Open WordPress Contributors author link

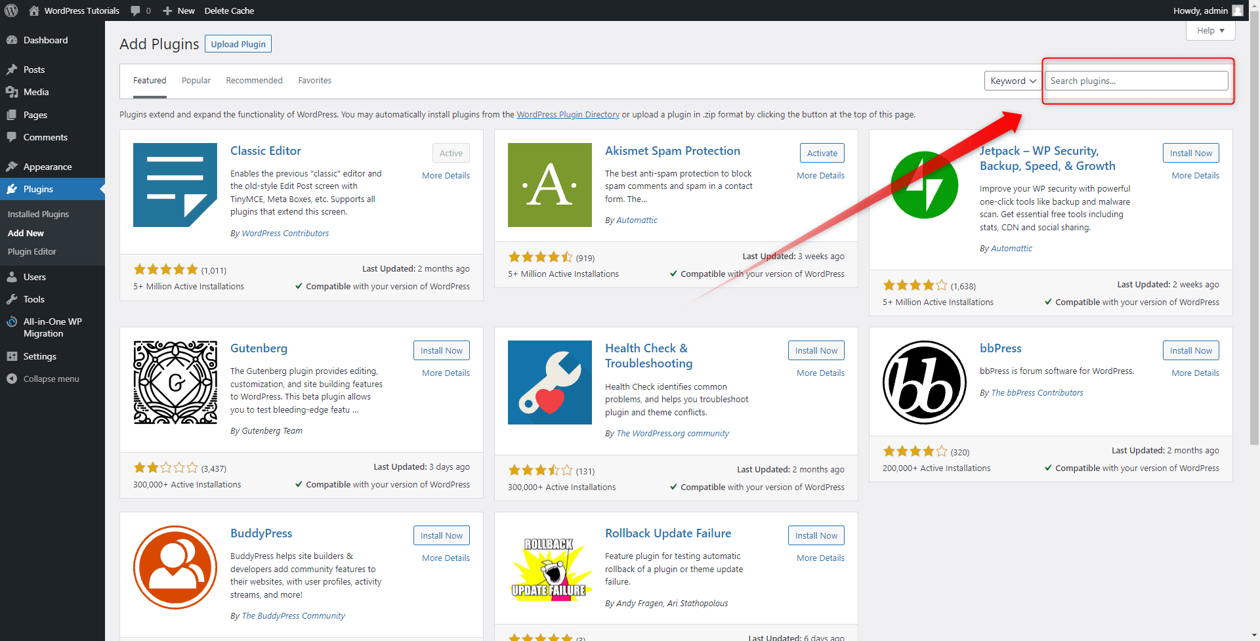point(285,233)
